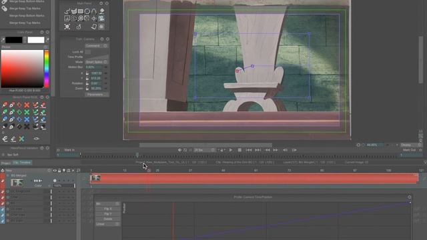The height and width of the screenshot is (240, 427).
Task: Click the Stop button
Action: [240, 150]
